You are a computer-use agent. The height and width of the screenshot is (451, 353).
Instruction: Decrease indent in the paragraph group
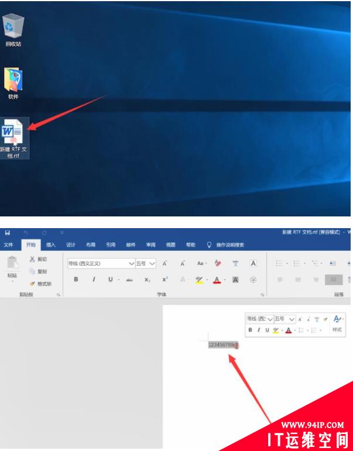coord(333,263)
